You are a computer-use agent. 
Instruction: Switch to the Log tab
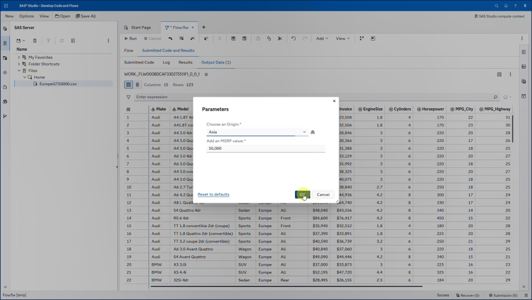click(166, 62)
